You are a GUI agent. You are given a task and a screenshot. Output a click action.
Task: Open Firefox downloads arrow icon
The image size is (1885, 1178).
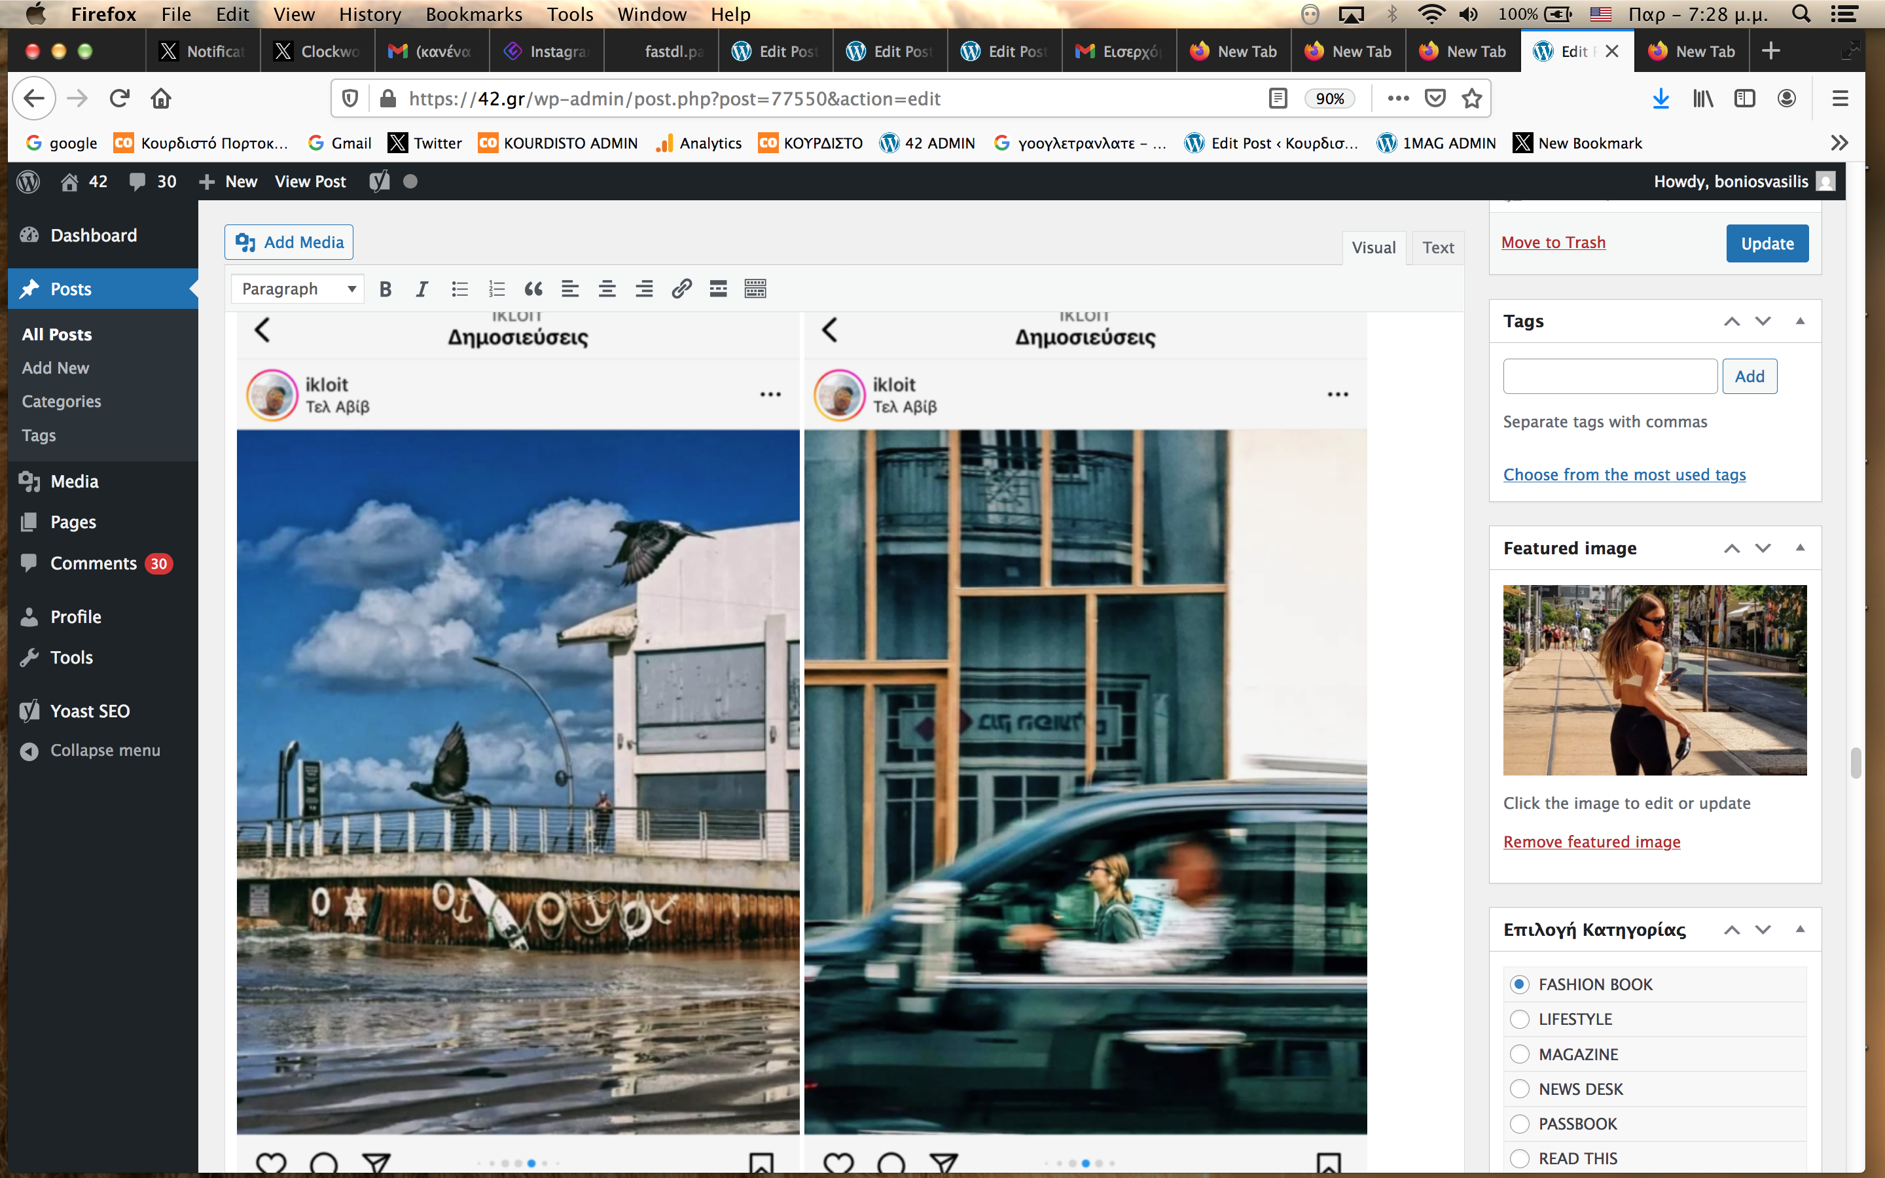pos(1660,98)
